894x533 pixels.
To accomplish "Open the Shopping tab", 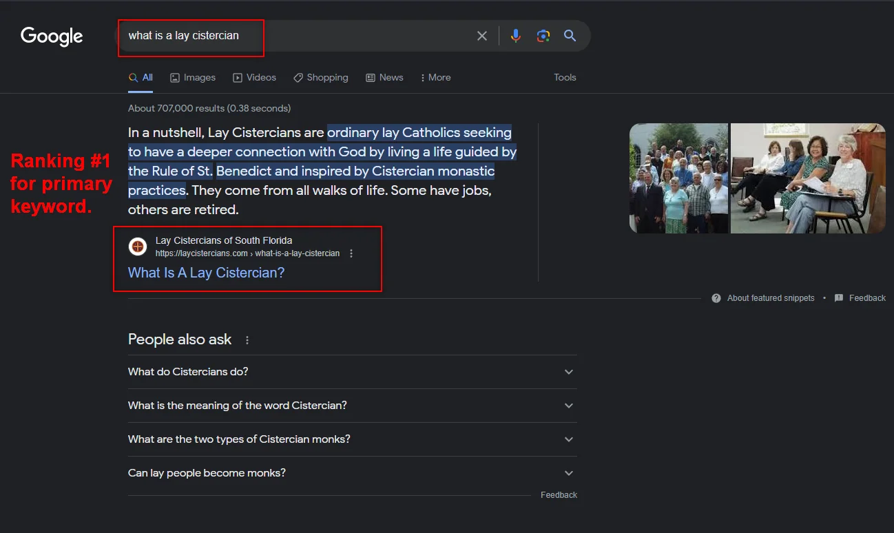I will 320,78.
